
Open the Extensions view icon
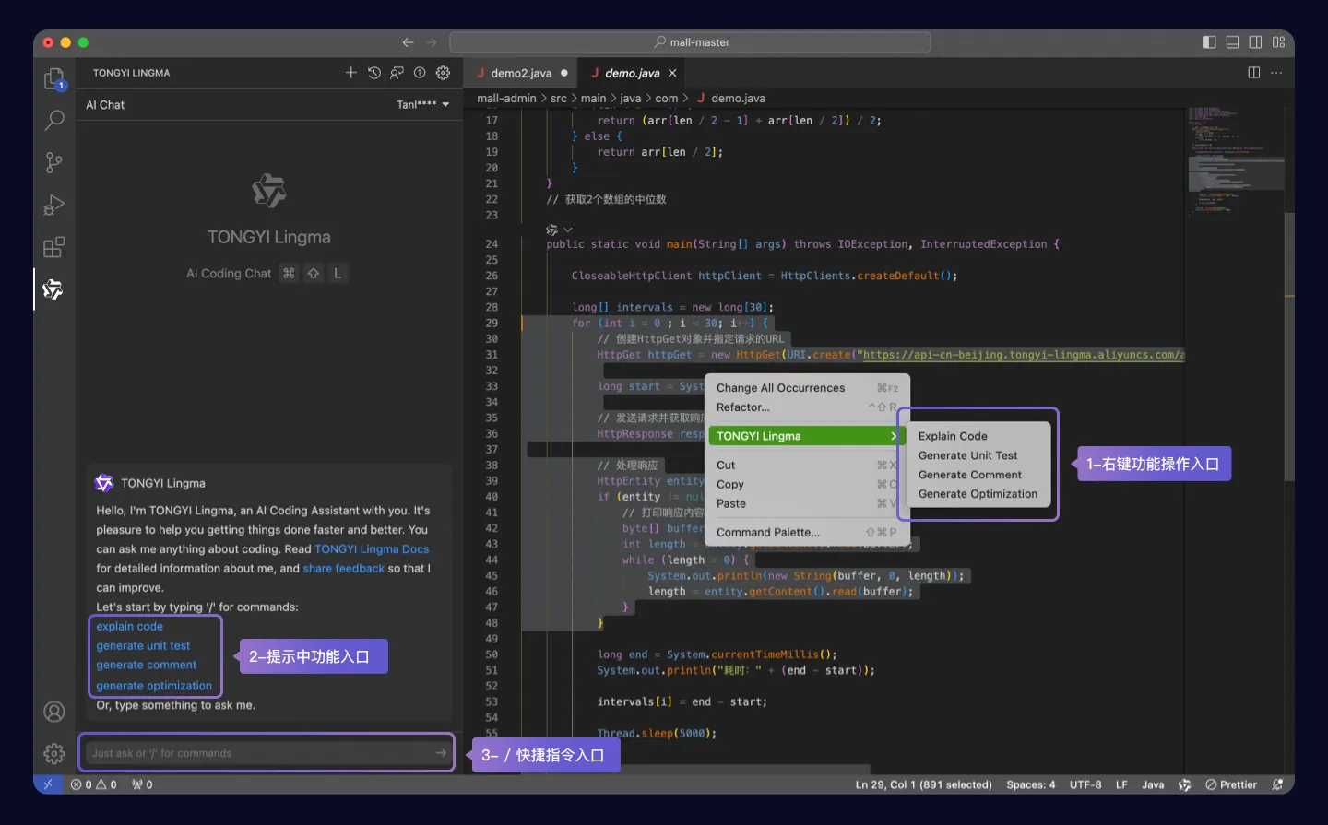(x=54, y=247)
